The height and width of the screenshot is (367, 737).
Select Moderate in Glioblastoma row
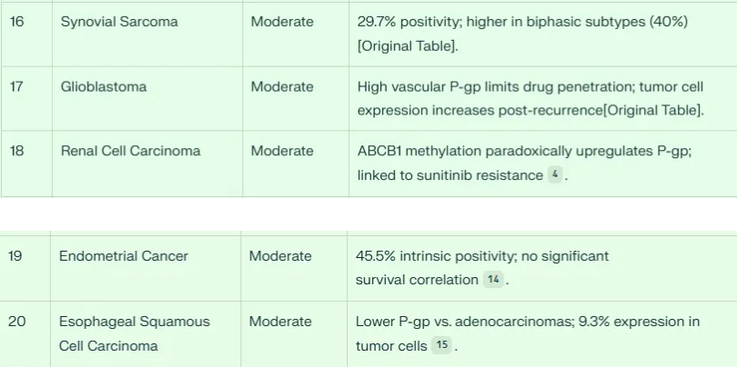point(282,87)
